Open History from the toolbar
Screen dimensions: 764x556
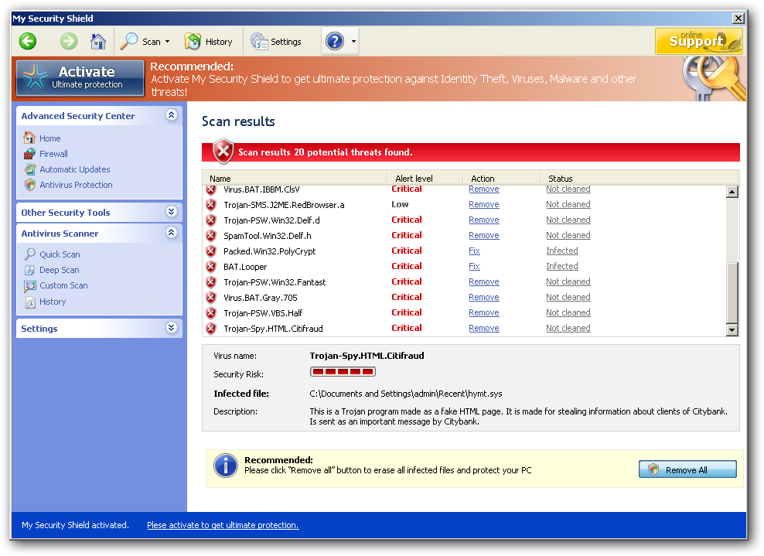point(209,42)
